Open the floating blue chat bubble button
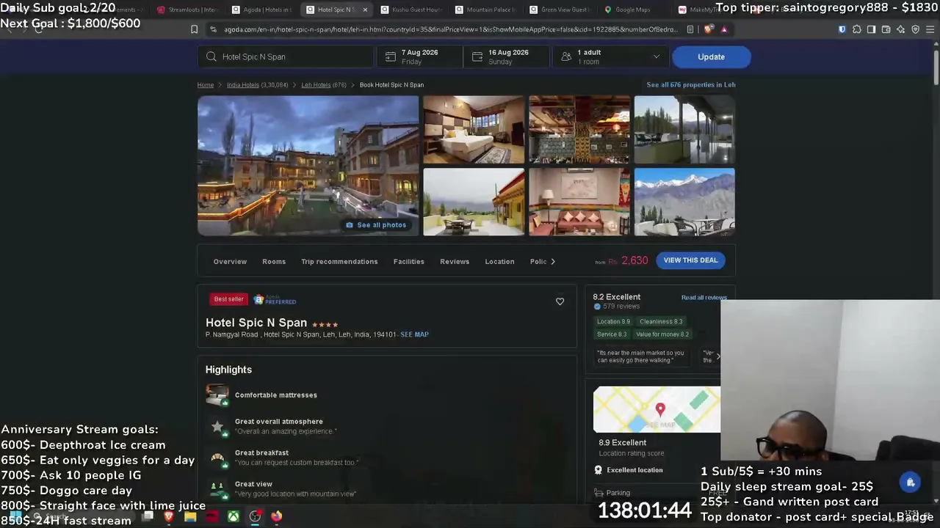 pyautogui.click(x=911, y=483)
